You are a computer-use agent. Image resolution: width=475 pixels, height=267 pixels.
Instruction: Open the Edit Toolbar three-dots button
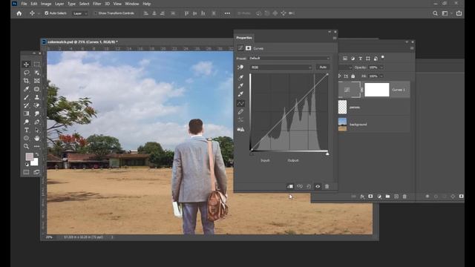(36, 146)
